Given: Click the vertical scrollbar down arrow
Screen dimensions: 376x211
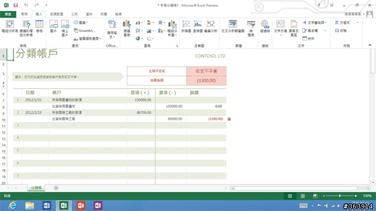Looking at the screenshot, I should point(373,182).
